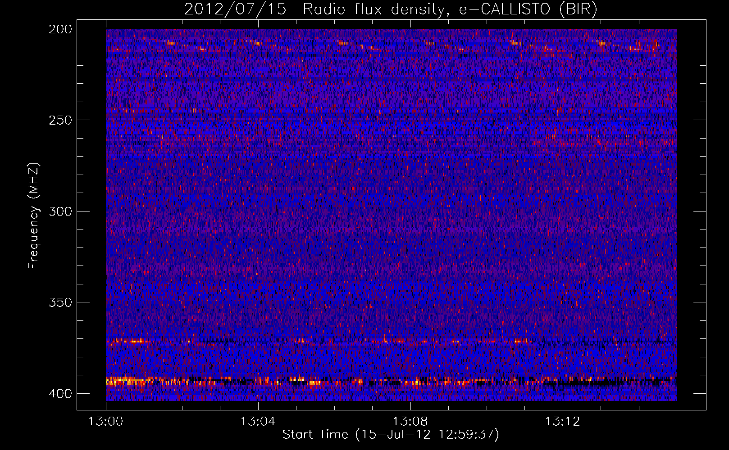Click the 13:08 time tick label
Viewport: 729px width, 450px height.
point(410,422)
